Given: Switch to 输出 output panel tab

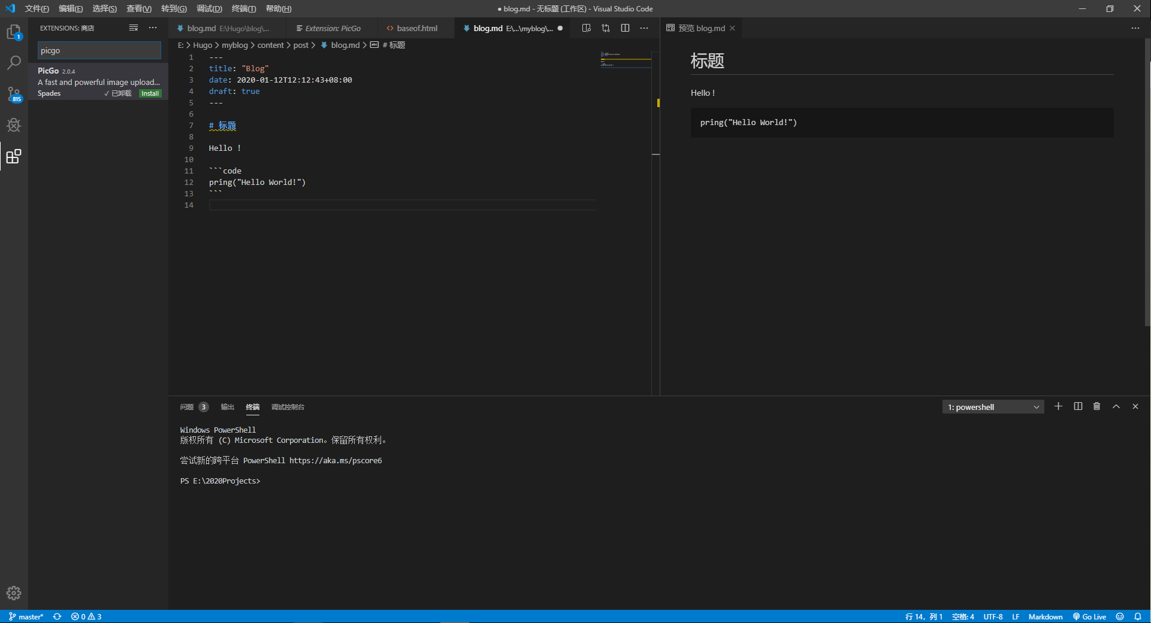Looking at the screenshot, I should coord(227,407).
